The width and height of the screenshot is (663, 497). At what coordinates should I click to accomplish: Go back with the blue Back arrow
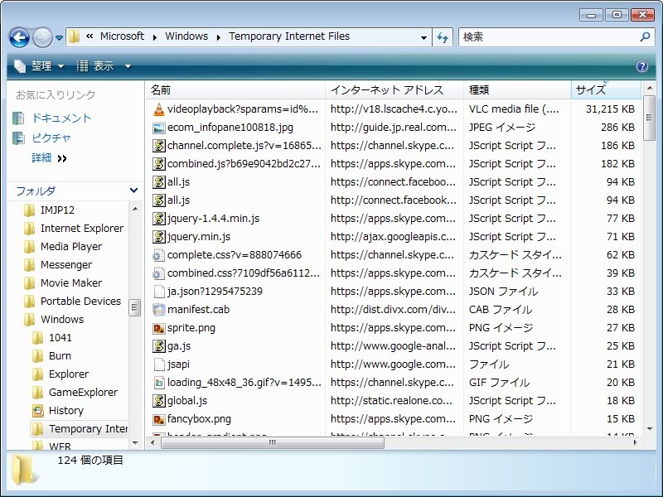pyautogui.click(x=19, y=37)
